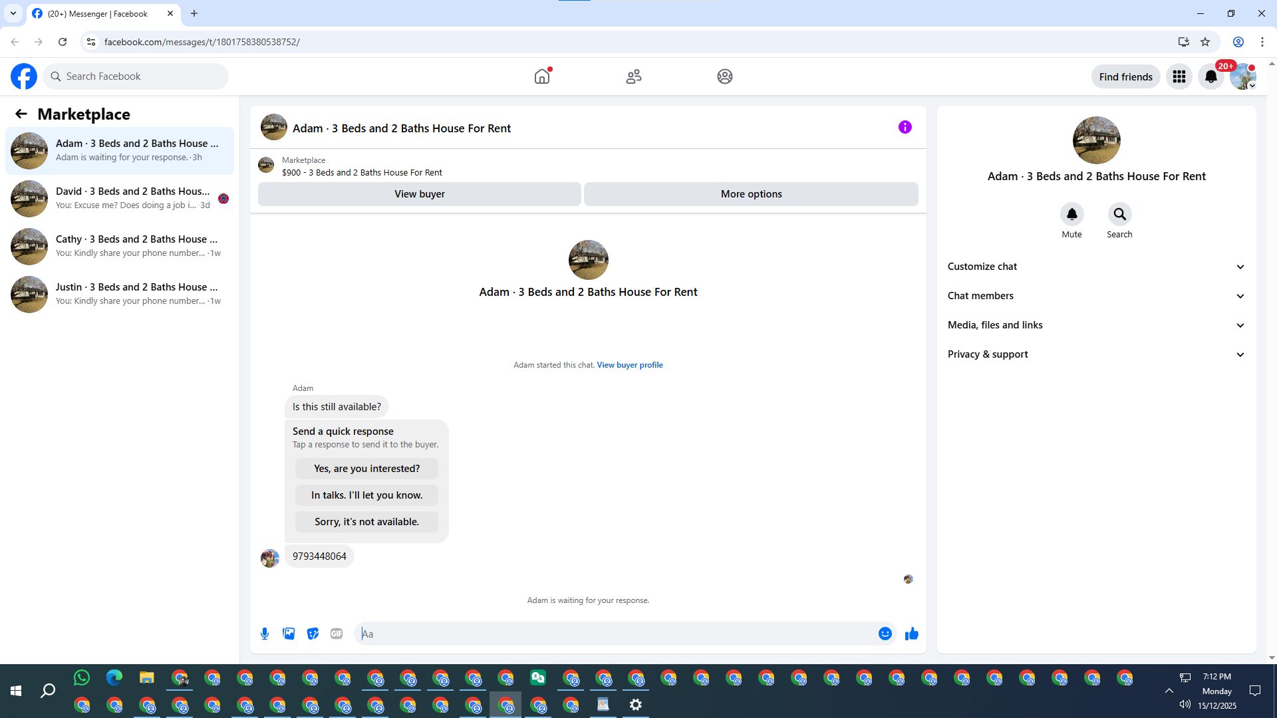
Task: Expand Customize chat section
Action: click(x=1097, y=267)
